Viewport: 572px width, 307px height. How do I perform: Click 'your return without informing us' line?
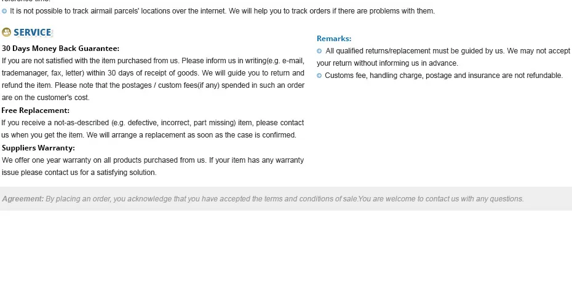[387, 63]
